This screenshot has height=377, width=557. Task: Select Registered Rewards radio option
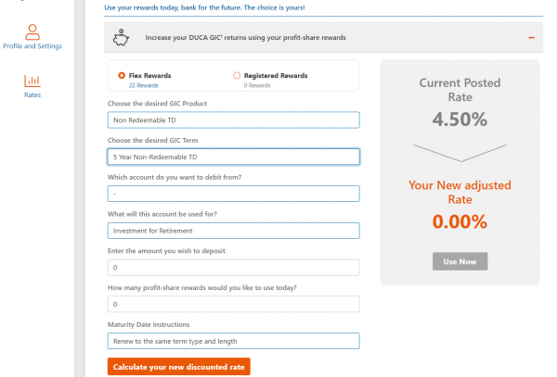(237, 76)
